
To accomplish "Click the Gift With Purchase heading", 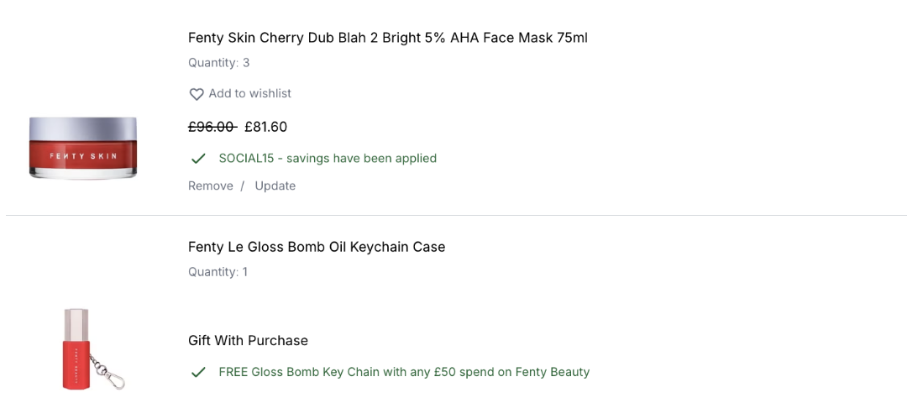I will pyautogui.click(x=248, y=340).
